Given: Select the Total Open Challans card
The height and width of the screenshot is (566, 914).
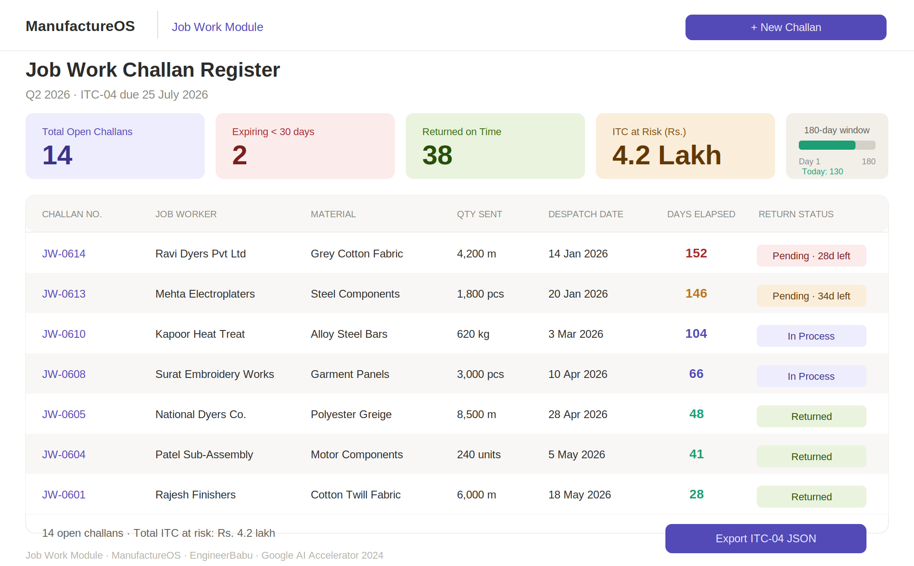Looking at the screenshot, I should pyautogui.click(x=115, y=146).
